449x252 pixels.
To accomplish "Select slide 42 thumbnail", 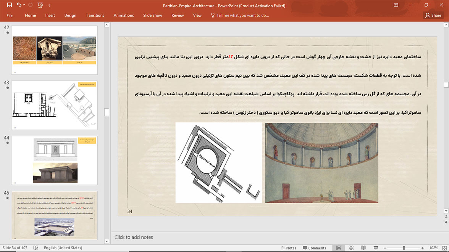I will click(54, 50).
